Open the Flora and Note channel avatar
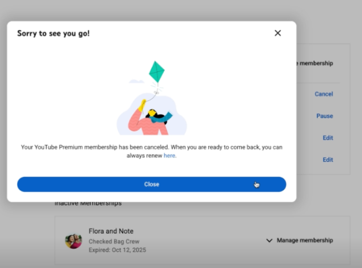 73,240
